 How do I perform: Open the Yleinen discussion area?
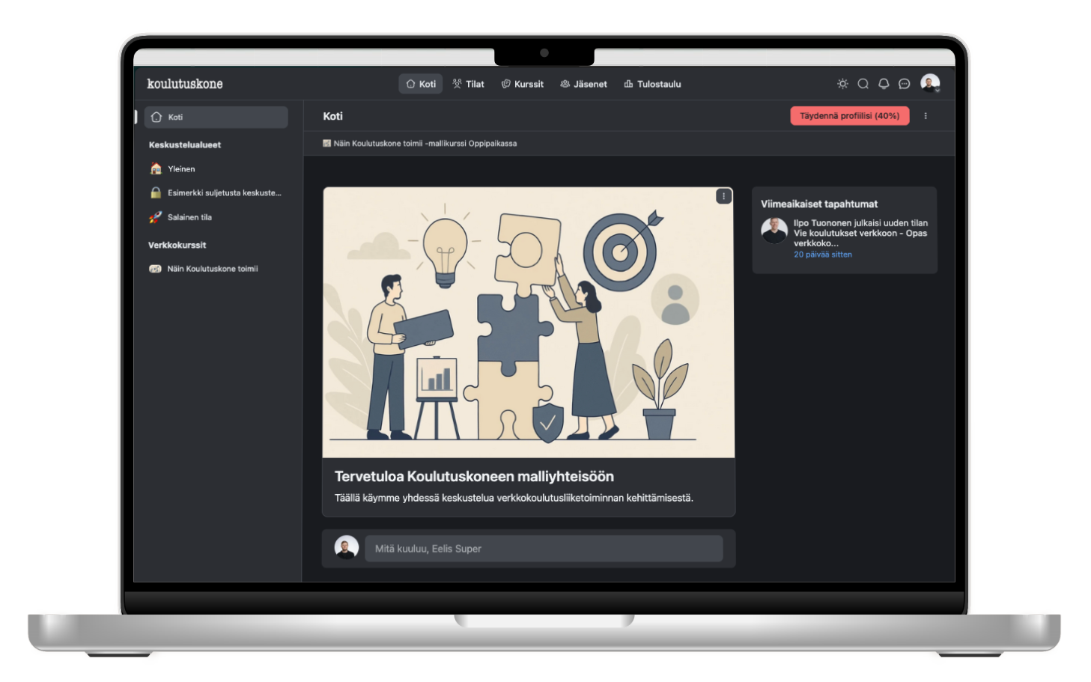point(181,169)
